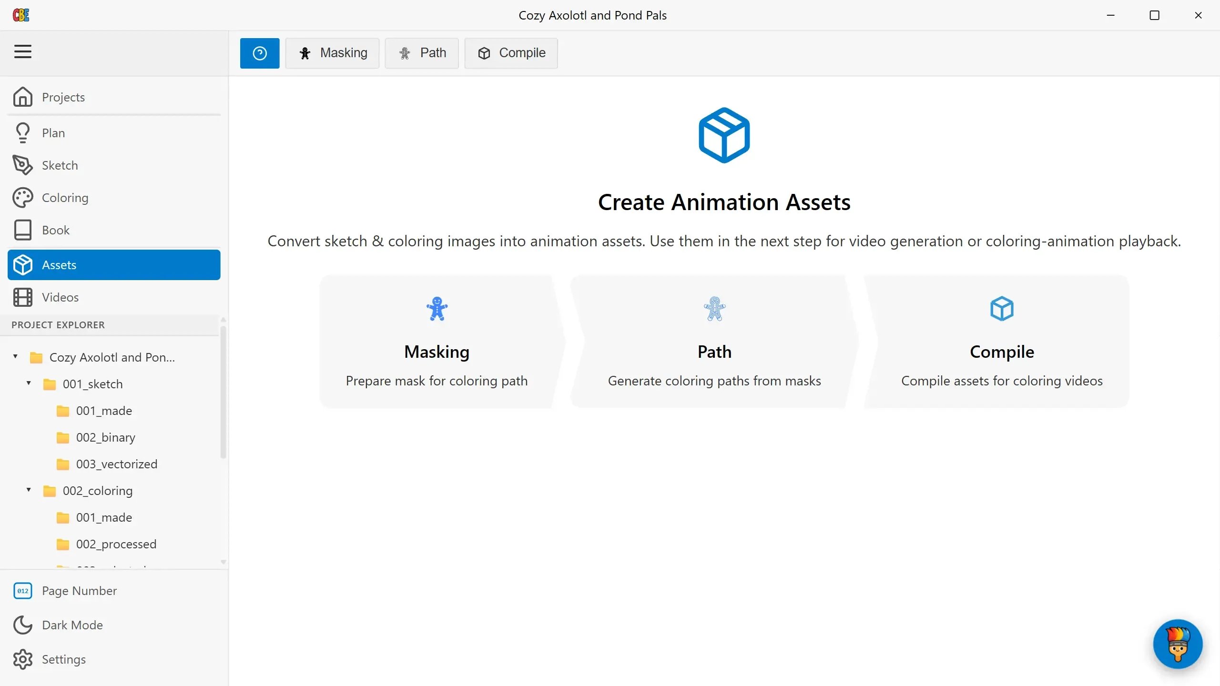Select the 001_sketch folder
1220x686 pixels.
[92, 384]
